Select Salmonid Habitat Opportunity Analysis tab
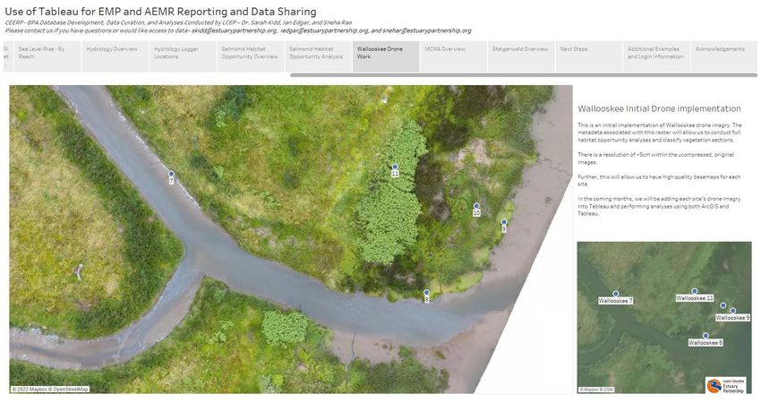This screenshot has width=761, height=403. pos(319,56)
